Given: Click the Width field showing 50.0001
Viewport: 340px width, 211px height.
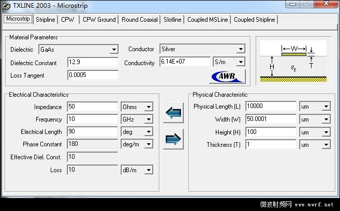Looking at the screenshot, I should point(271,119).
